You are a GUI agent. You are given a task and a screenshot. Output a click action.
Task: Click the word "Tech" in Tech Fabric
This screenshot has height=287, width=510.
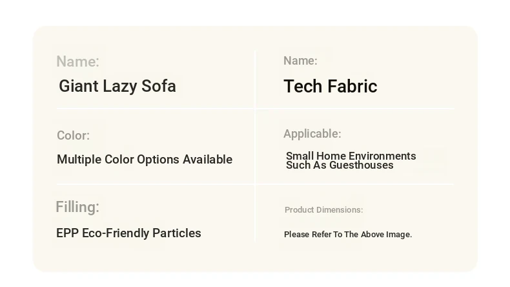pyautogui.click(x=303, y=87)
